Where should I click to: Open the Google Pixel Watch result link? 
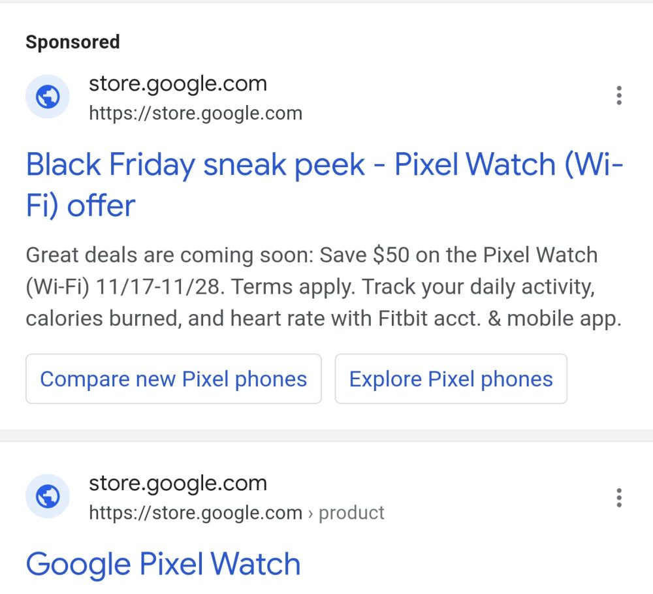click(x=163, y=564)
